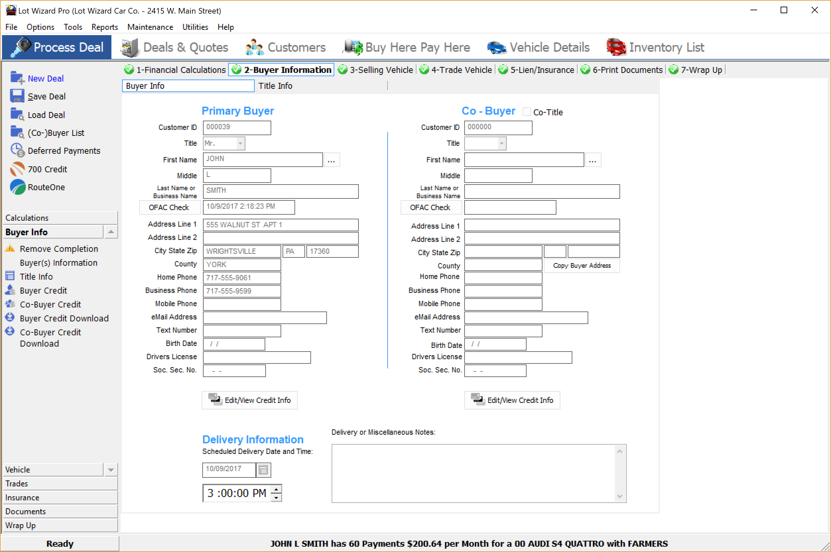
Task: Click the primary buyer eMail Address field
Action: click(265, 317)
